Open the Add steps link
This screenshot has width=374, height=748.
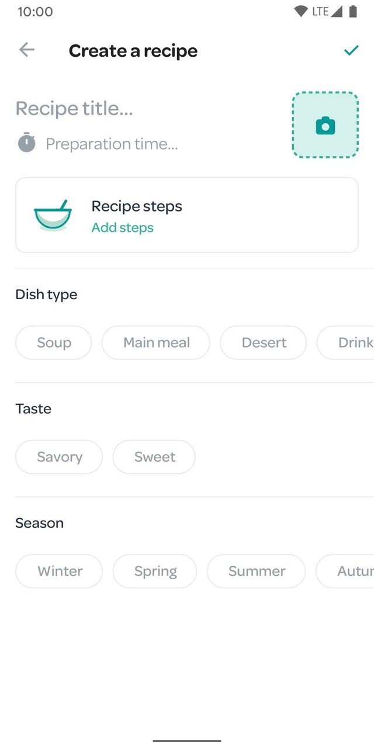(123, 228)
